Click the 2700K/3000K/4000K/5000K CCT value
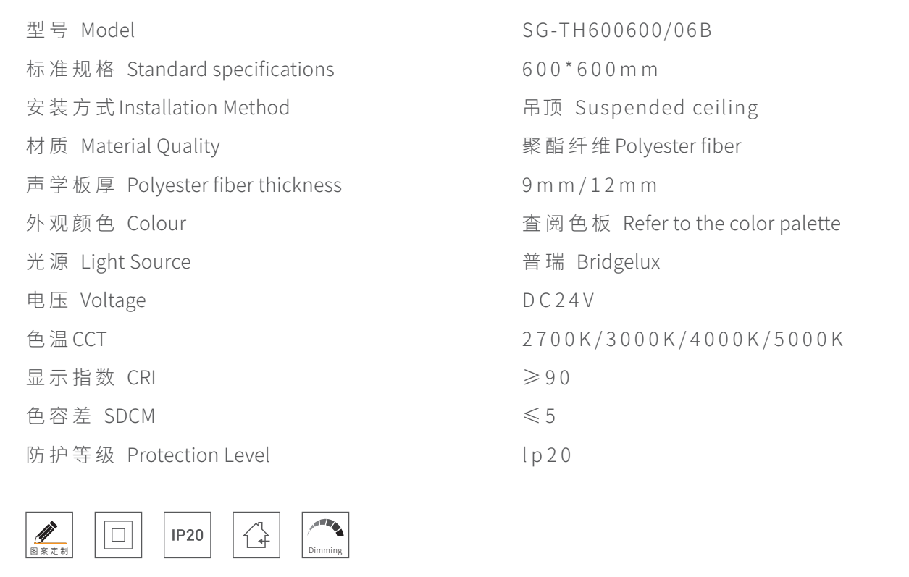The height and width of the screenshot is (577, 909). (682, 340)
